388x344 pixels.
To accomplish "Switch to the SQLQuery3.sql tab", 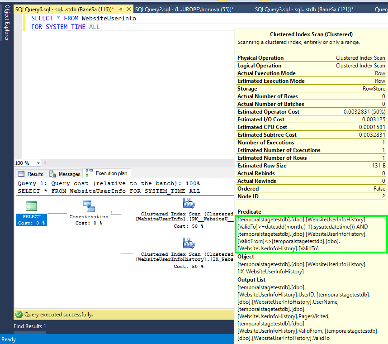I will 304,10.
